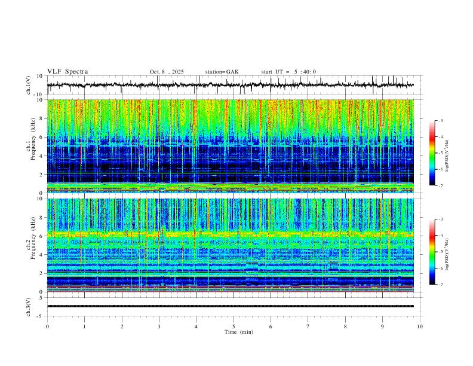Click the "VLF Spectra" title text

point(67,72)
